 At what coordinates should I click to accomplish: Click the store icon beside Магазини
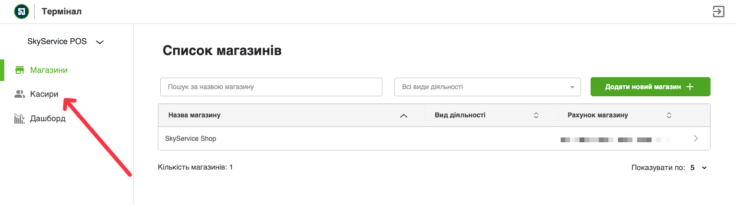coord(20,70)
